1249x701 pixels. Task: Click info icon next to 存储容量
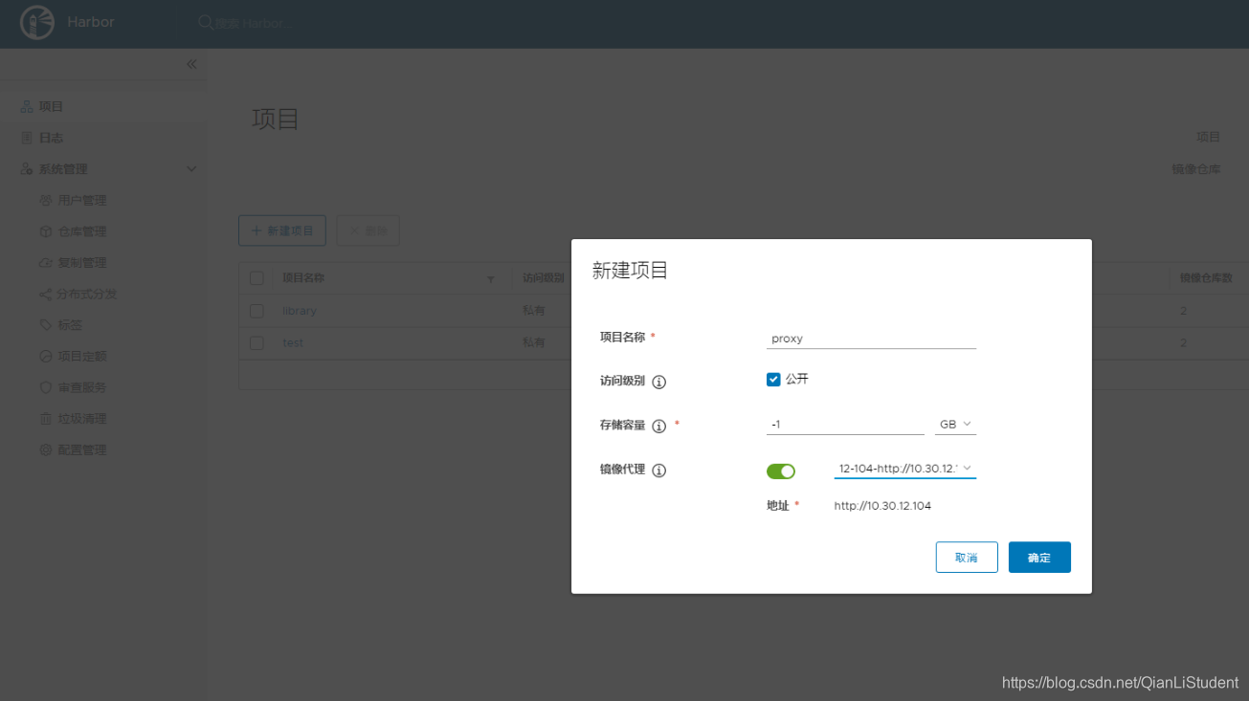click(x=658, y=426)
